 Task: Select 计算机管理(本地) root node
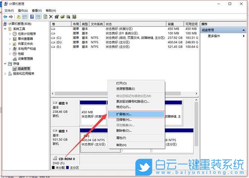tap(20, 24)
